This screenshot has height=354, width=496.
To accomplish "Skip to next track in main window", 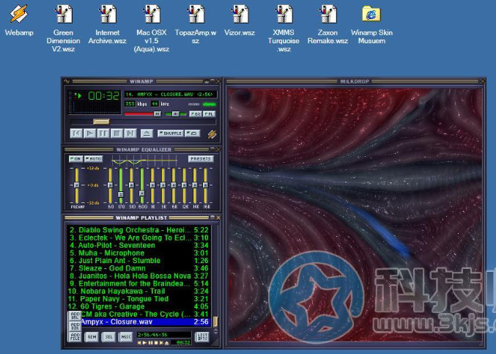I will pos(130,133).
